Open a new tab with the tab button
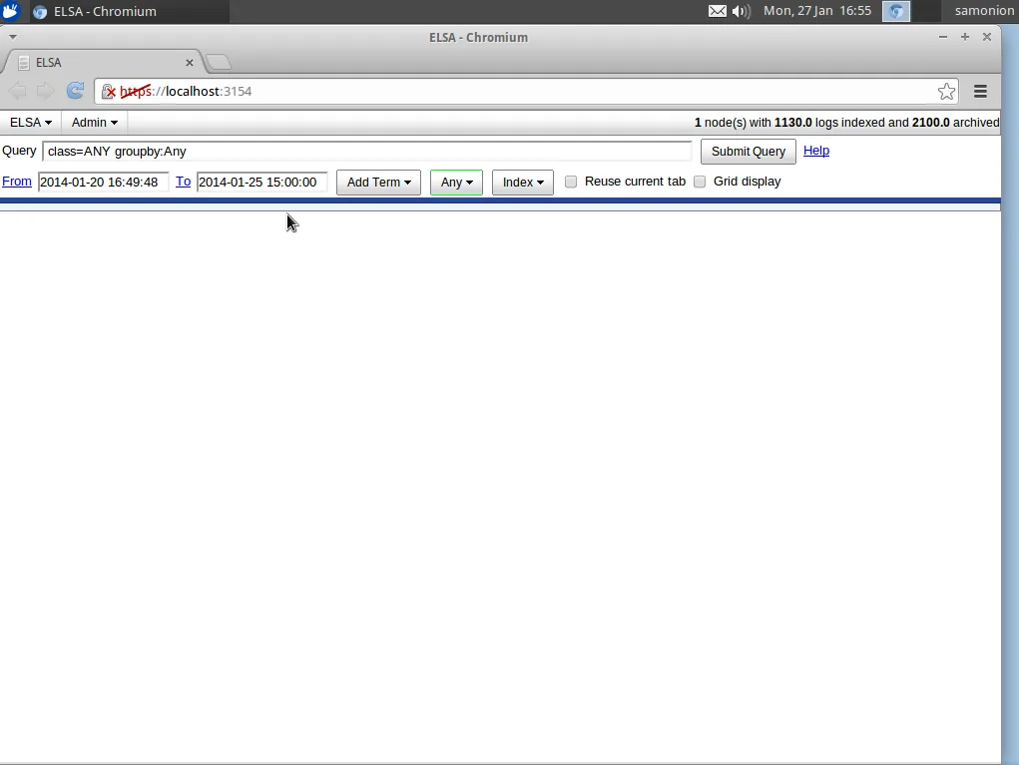This screenshot has width=1019, height=765. [x=219, y=63]
